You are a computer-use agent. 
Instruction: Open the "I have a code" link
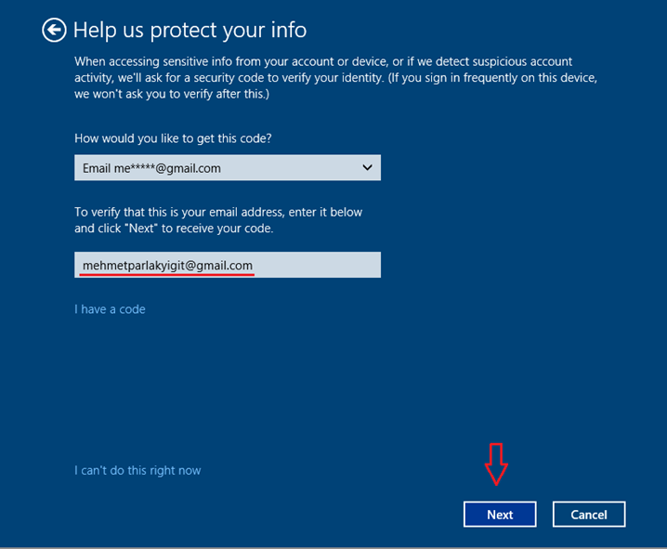[110, 309]
